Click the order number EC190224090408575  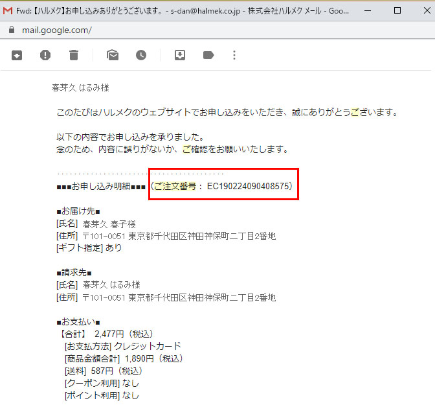click(249, 187)
